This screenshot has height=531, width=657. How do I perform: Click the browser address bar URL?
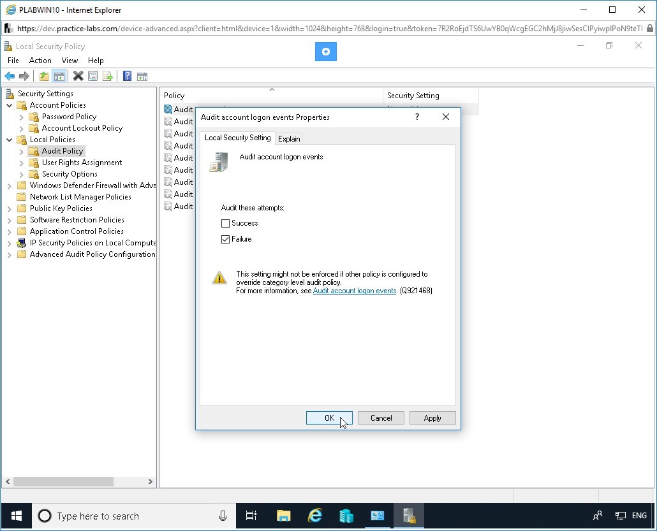(x=329, y=29)
